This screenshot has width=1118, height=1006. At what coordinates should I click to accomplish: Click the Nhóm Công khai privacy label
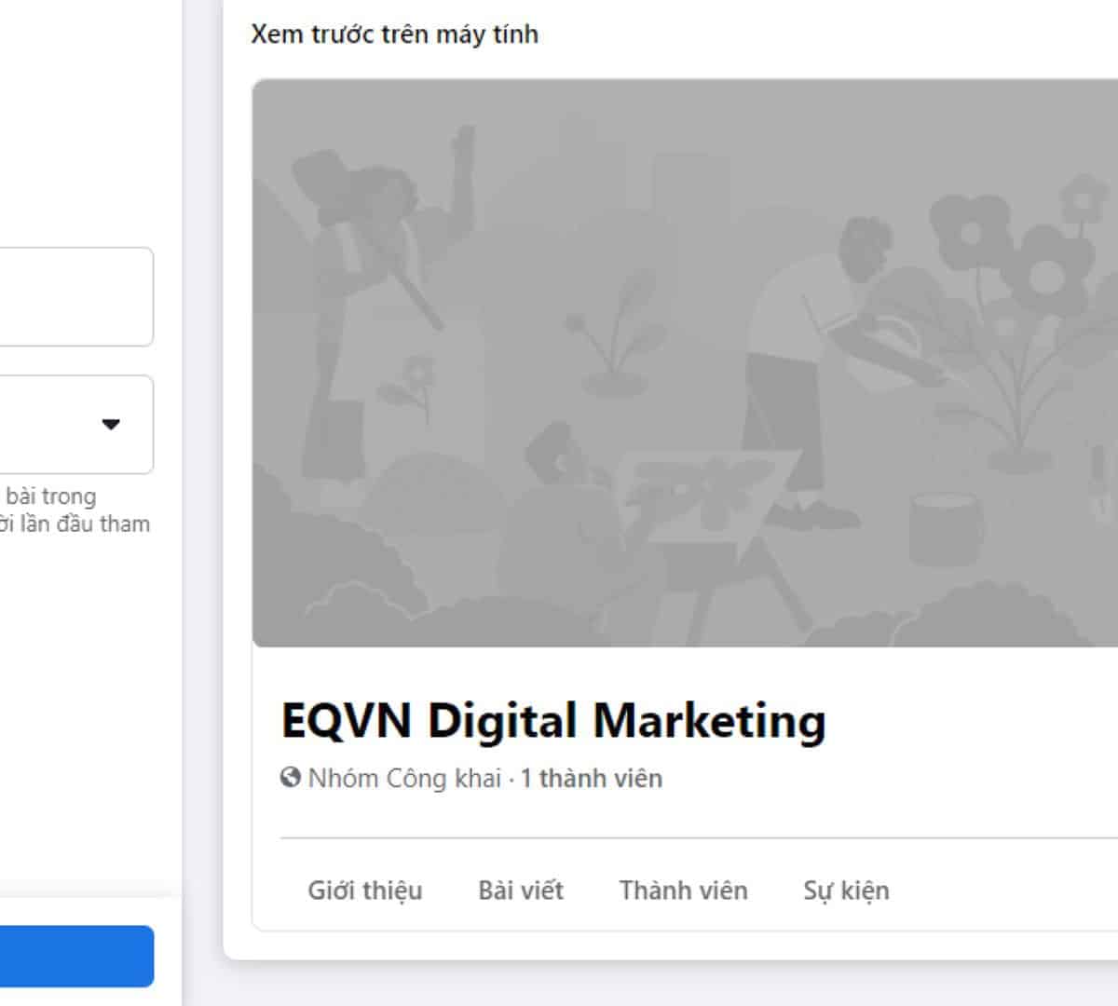(404, 778)
